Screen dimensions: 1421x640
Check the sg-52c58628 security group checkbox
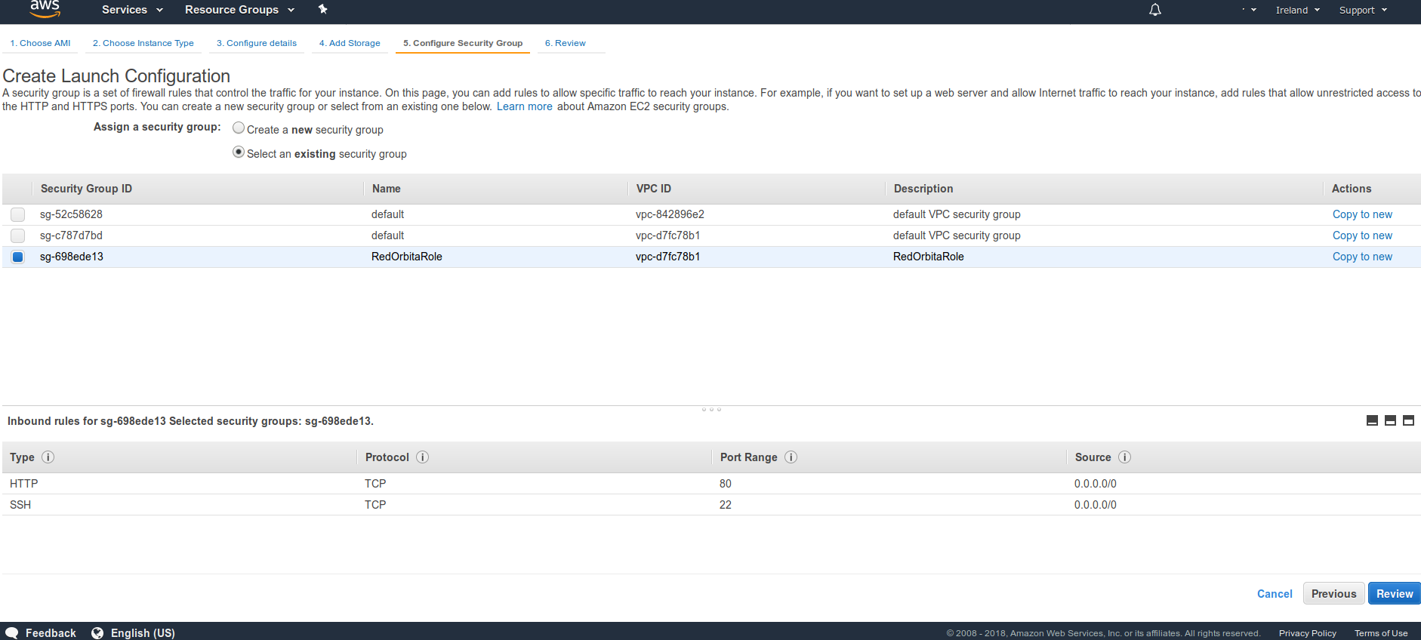18,214
